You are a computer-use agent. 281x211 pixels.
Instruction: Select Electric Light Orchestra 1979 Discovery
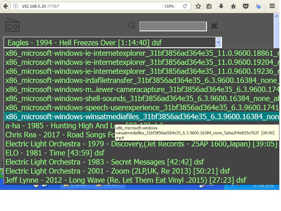[142, 144]
